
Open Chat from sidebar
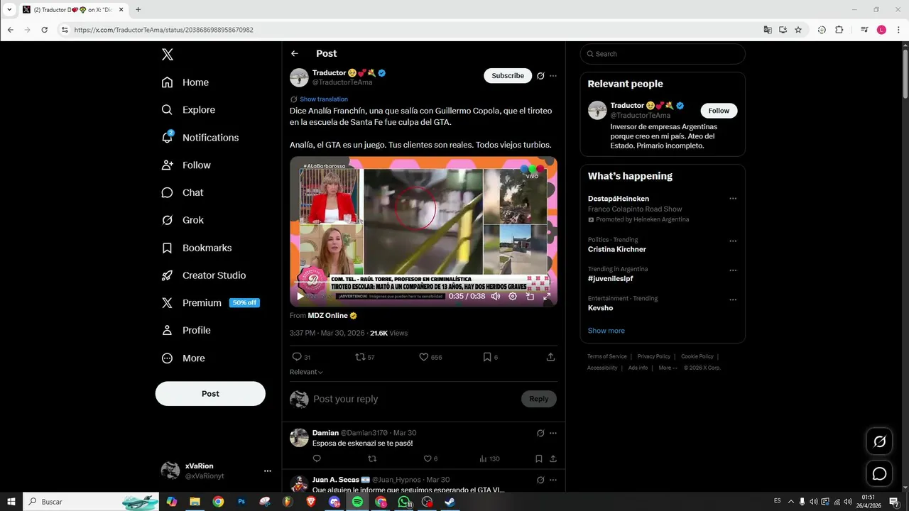[183, 192]
